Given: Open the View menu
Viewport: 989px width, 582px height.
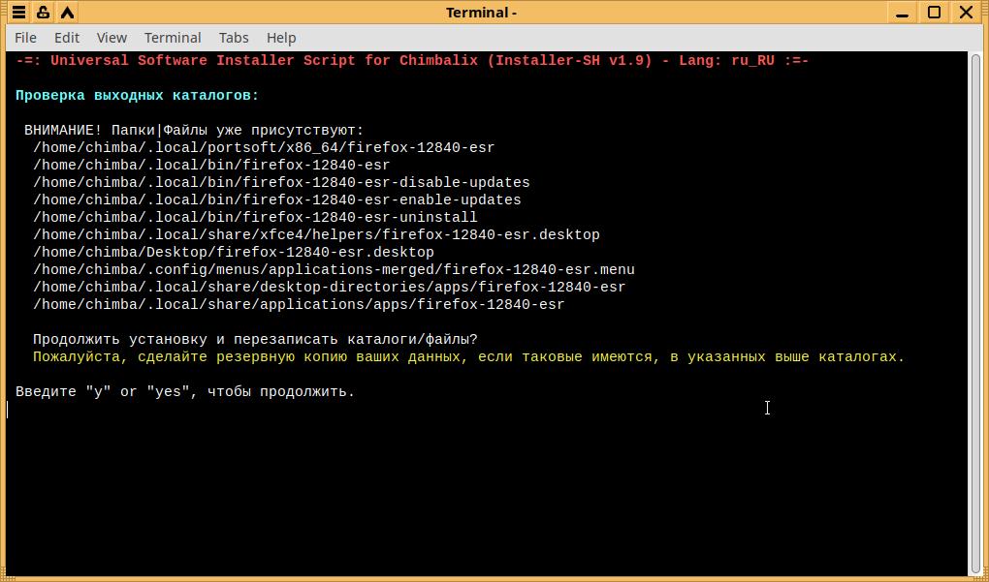Looking at the screenshot, I should coord(112,38).
